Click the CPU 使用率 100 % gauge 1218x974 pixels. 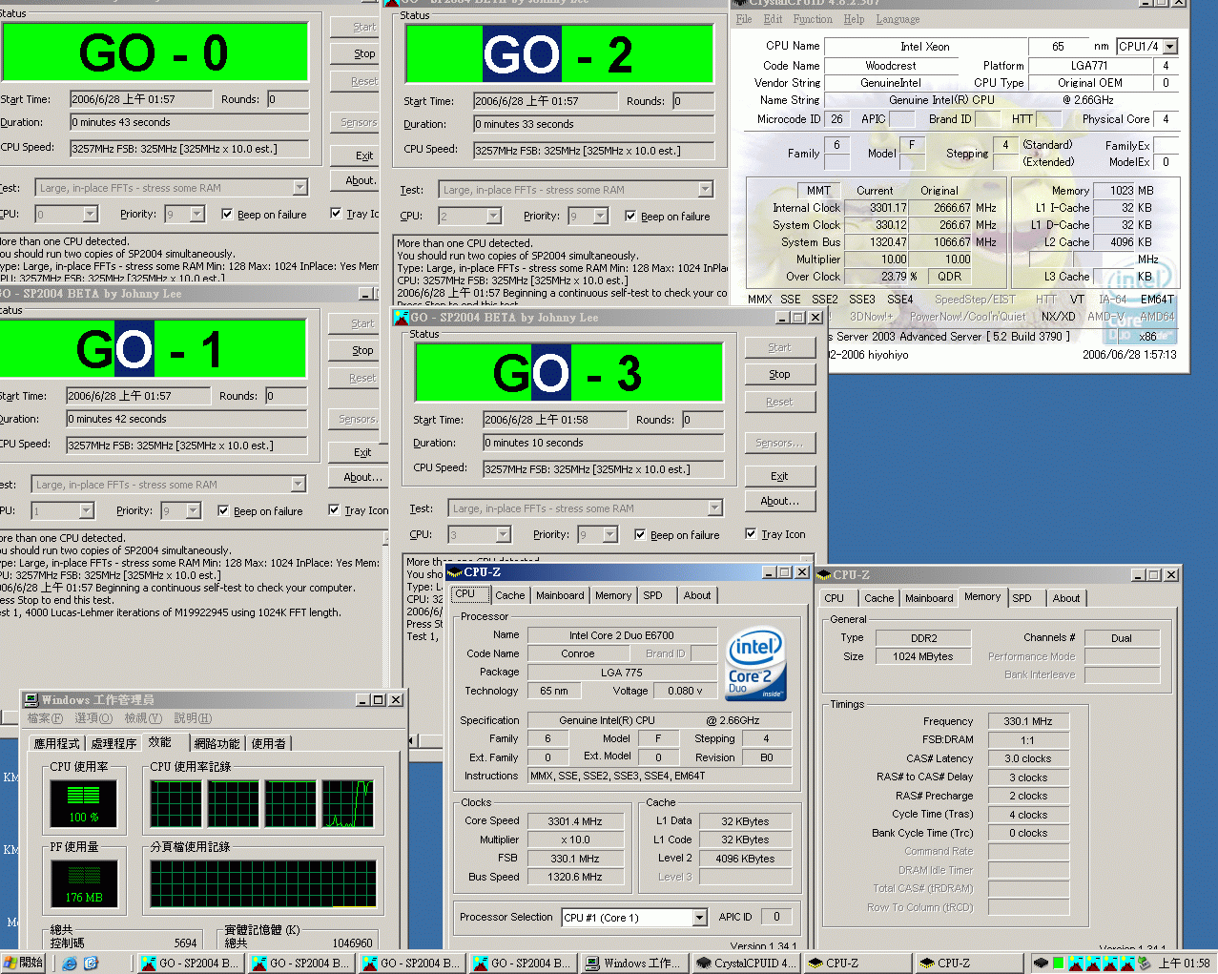tap(83, 803)
